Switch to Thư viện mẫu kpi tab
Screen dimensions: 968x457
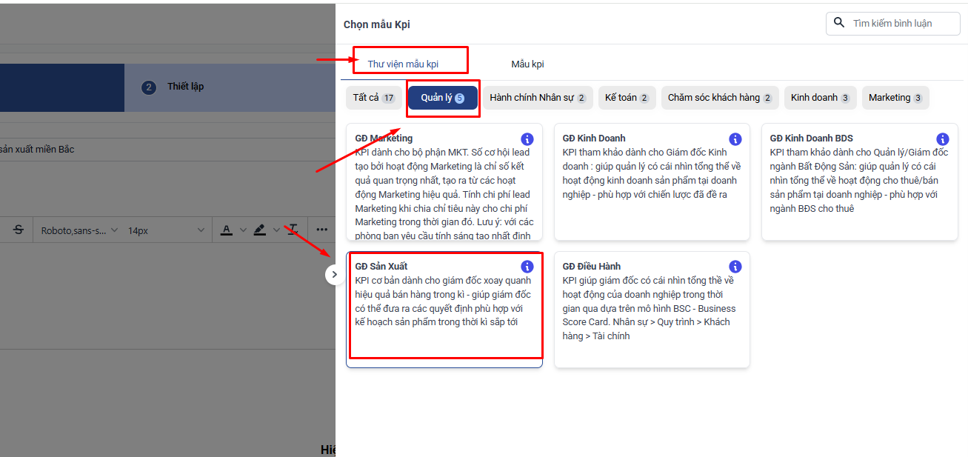[403, 64]
